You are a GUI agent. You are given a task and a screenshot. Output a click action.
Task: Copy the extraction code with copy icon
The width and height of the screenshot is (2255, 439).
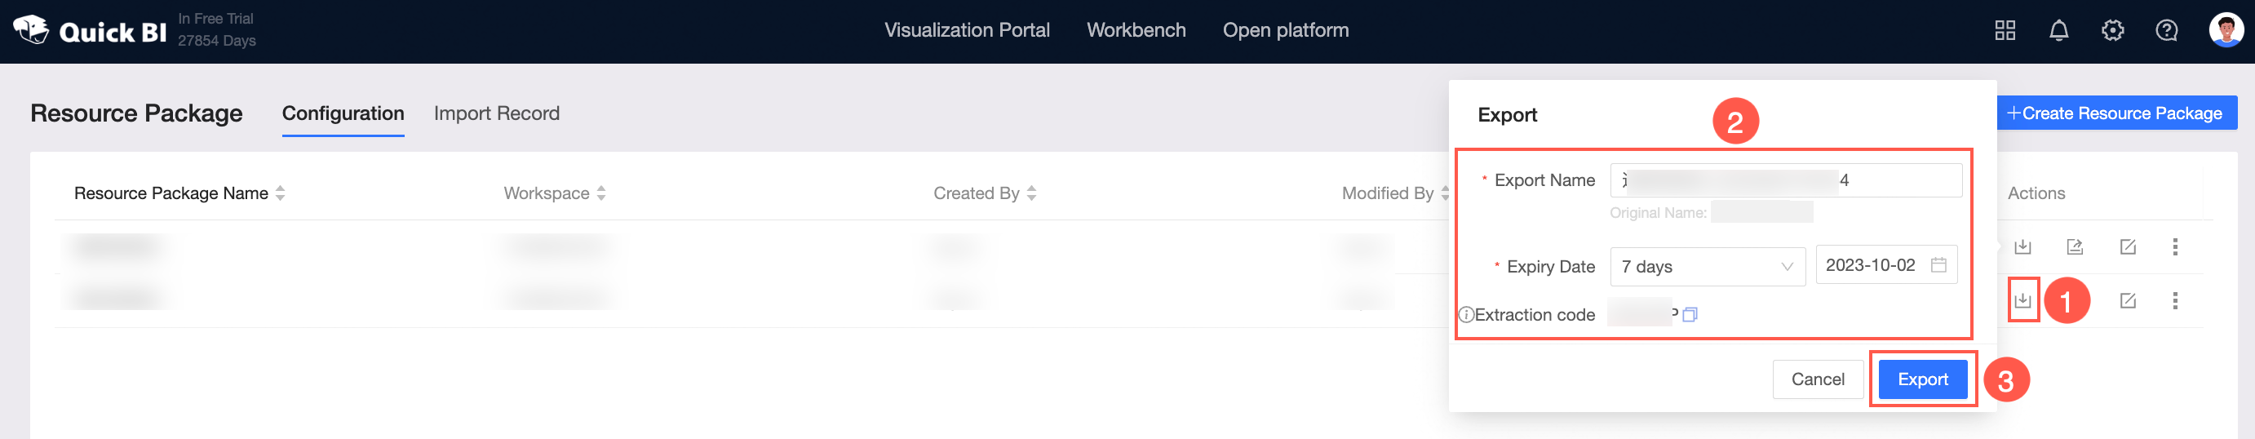pos(1690,315)
